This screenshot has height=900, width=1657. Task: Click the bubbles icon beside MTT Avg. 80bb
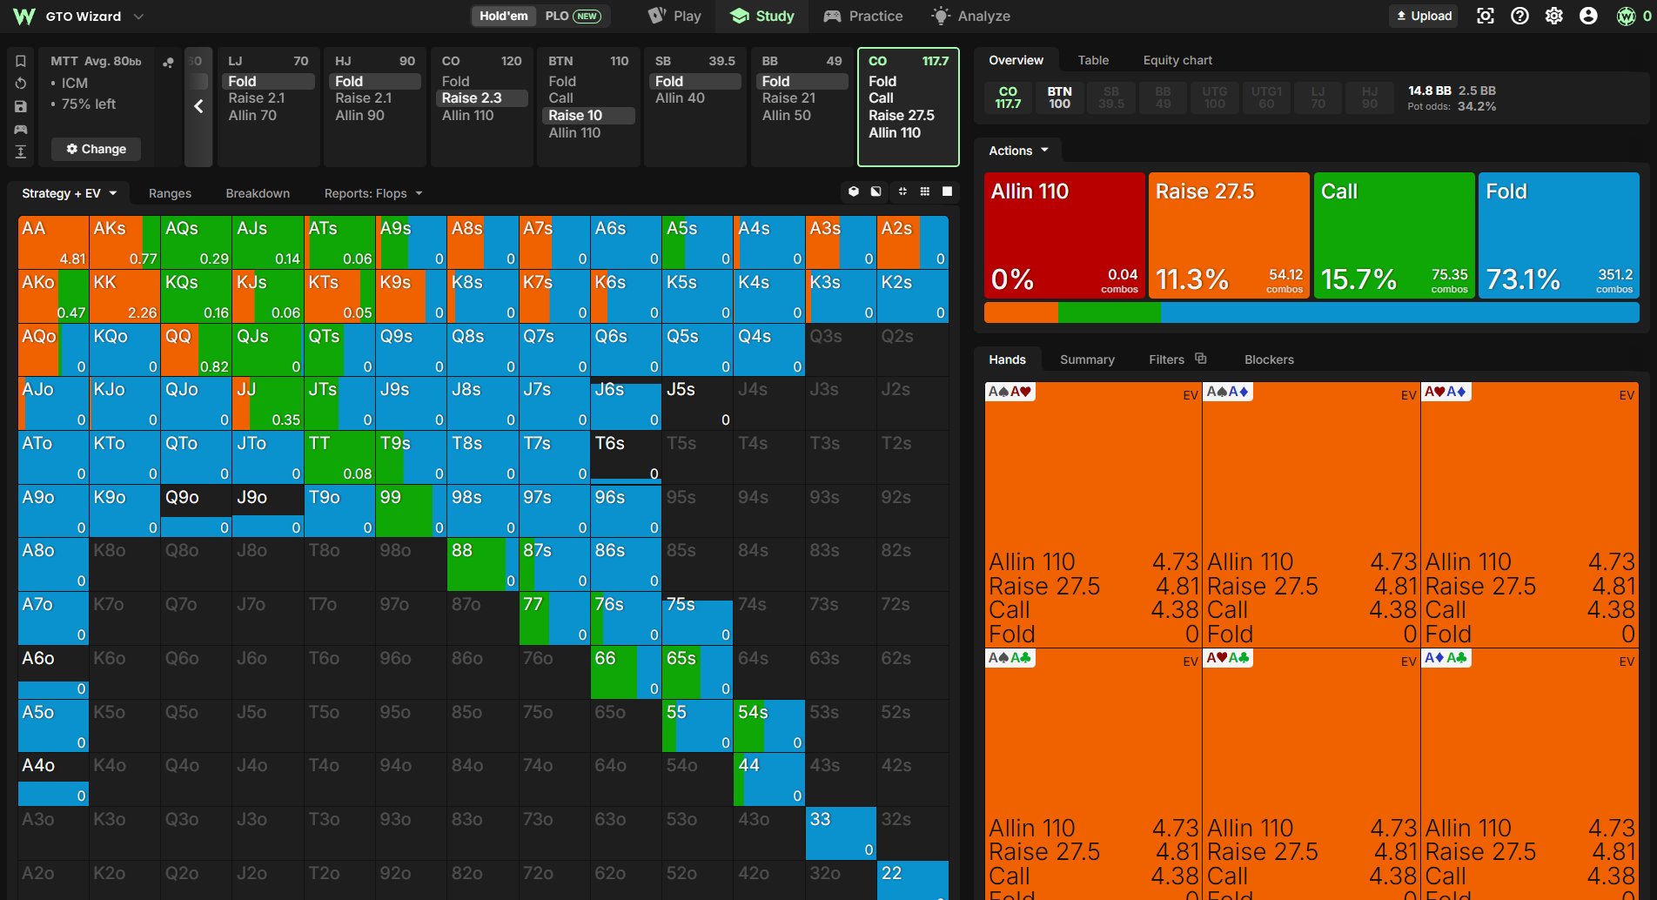click(x=168, y=62)
